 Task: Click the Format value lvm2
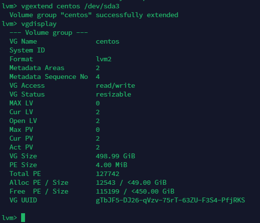point(104,59)
